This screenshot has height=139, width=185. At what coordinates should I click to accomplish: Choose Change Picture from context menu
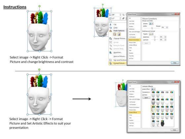[x=120, y=38]
